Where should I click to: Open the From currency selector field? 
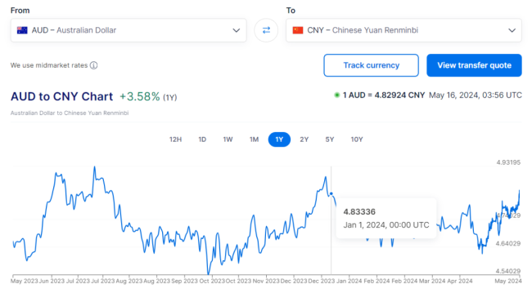[x=128, y=30]
